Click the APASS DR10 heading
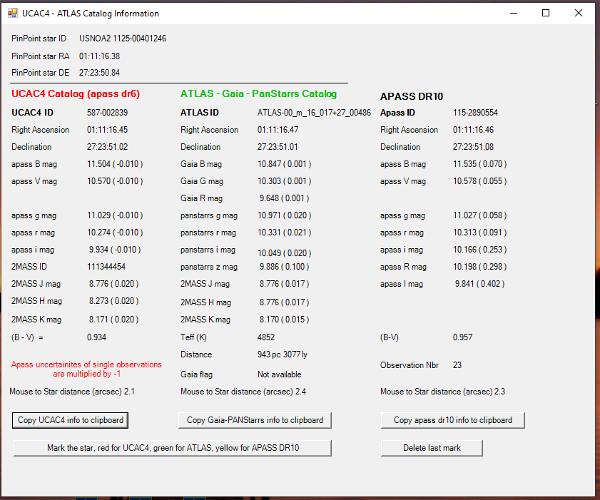Image resolution: width=600 pixels, height=500 pixels. pos(412,96)
